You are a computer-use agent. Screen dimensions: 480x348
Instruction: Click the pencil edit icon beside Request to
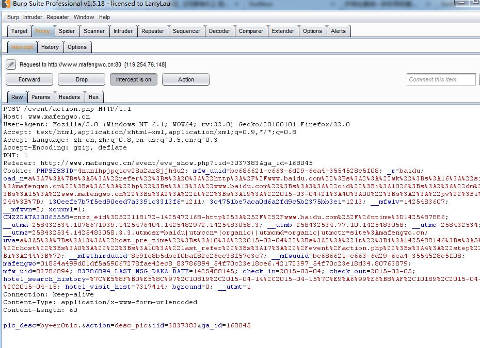tap(11, 64)
